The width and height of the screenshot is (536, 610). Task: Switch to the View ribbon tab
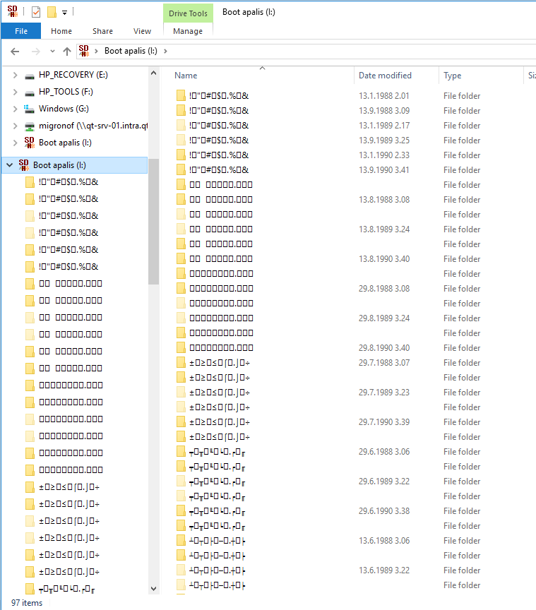[x=142, y=31]
